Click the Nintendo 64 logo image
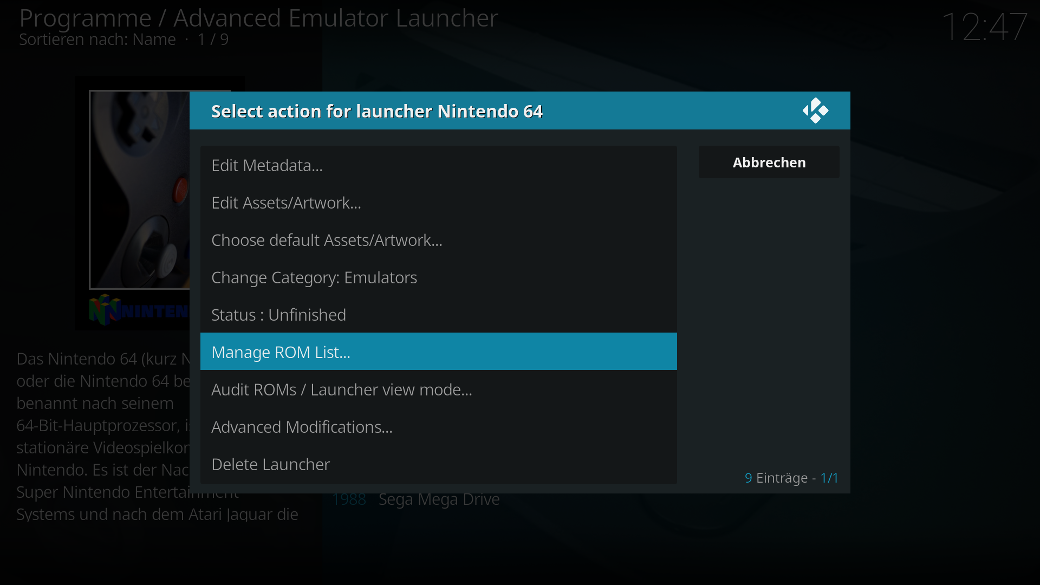Viewport: 1040px width, 585px height. click(139, 310)
